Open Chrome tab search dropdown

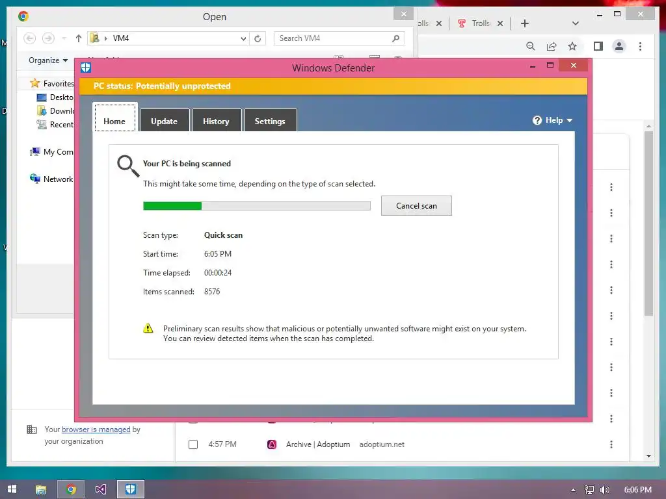coord(576,23)
